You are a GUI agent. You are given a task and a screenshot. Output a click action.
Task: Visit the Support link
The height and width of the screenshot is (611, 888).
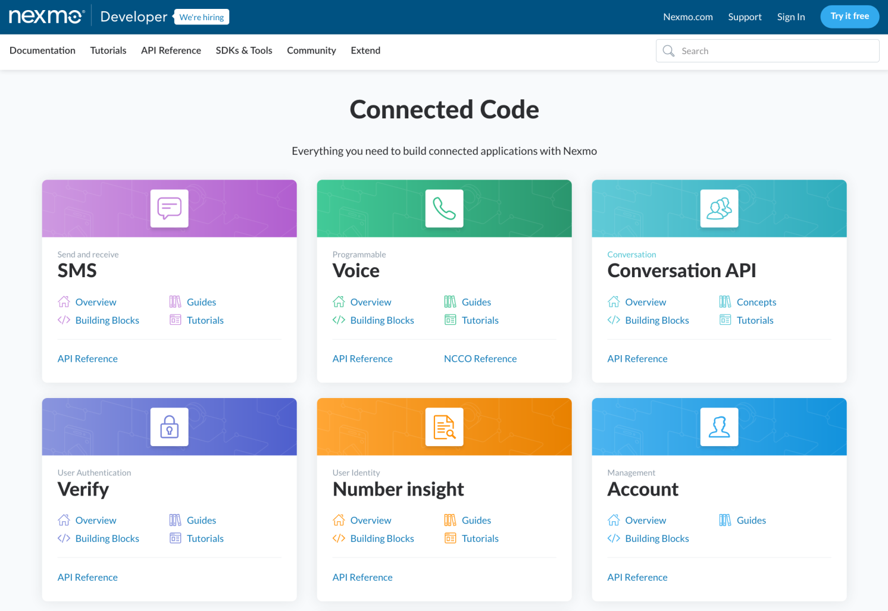tap(745, 17)
